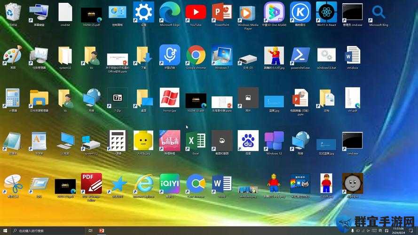418x235 pixels.
Task: Open Windows Media Player shortcut
Action: click(x=248, y=13)
